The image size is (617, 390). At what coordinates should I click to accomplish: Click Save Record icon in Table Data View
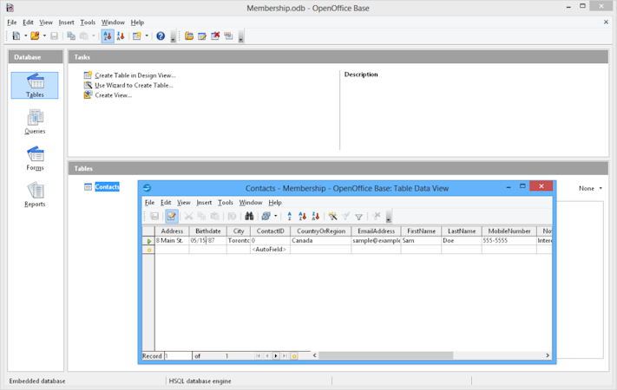(154, 216)
